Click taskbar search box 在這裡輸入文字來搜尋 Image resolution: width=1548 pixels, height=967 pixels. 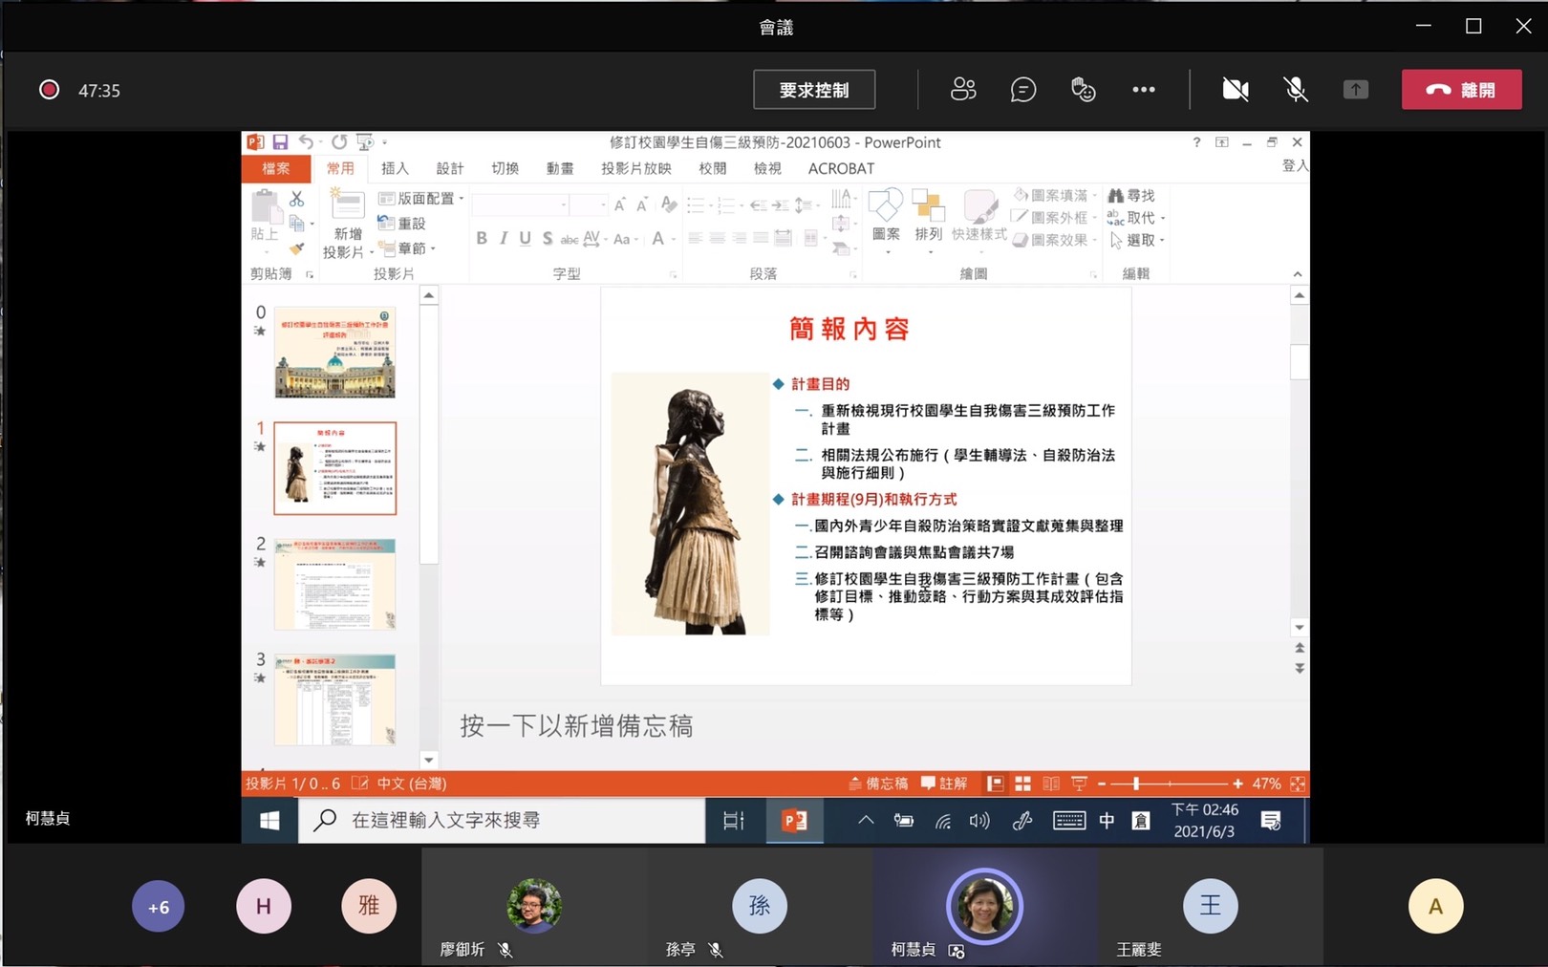[503, 821]
